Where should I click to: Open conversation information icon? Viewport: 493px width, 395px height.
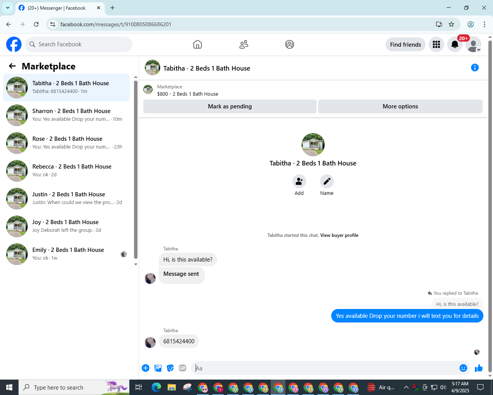coord(475,68)
